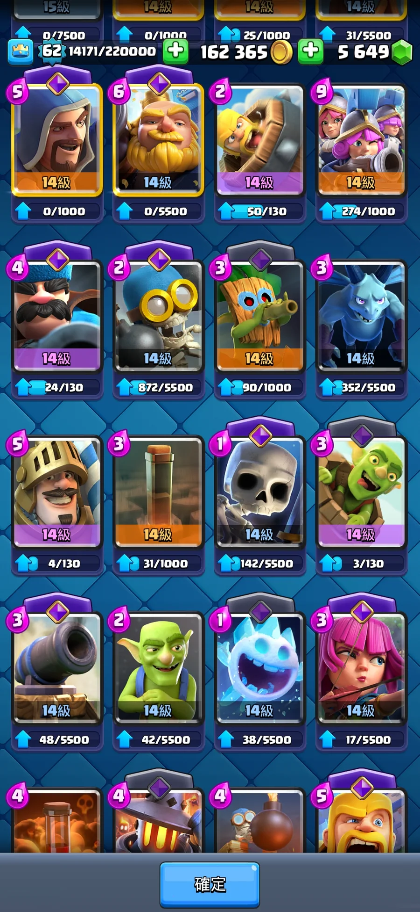This screenshot has height=912, width=420.
Task: Open the Prince golden helmet card
Action: (56, 492)
